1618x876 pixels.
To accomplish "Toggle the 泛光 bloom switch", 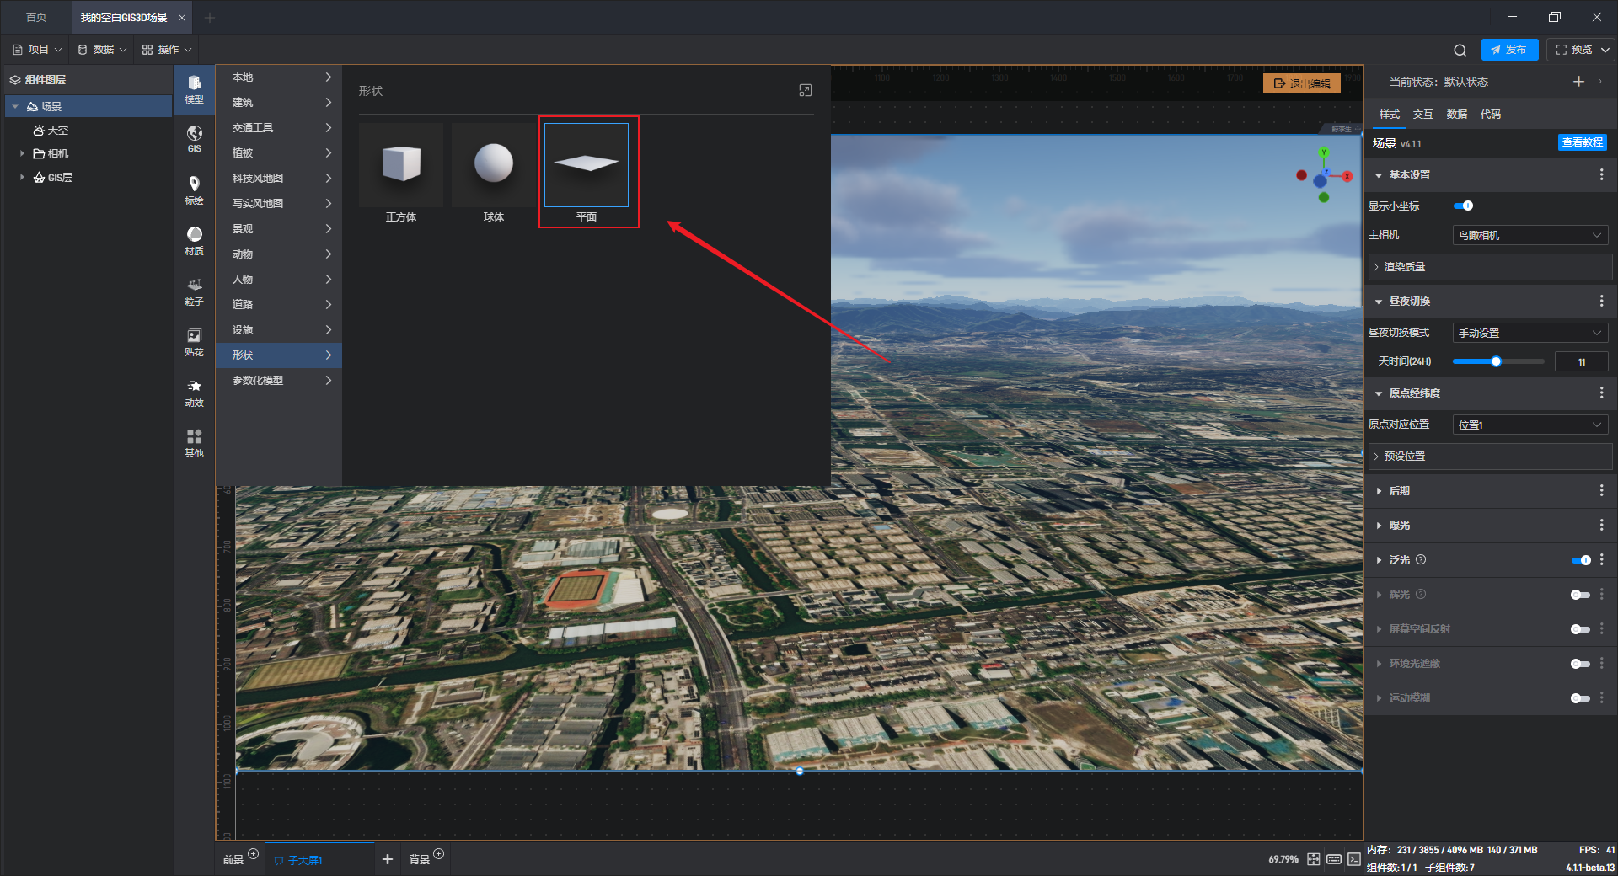I will tap(1581, 559).
